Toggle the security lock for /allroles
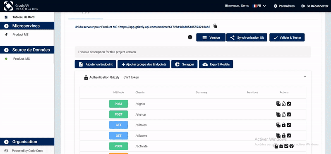This screenshot has height=154, width=331. 284,125
